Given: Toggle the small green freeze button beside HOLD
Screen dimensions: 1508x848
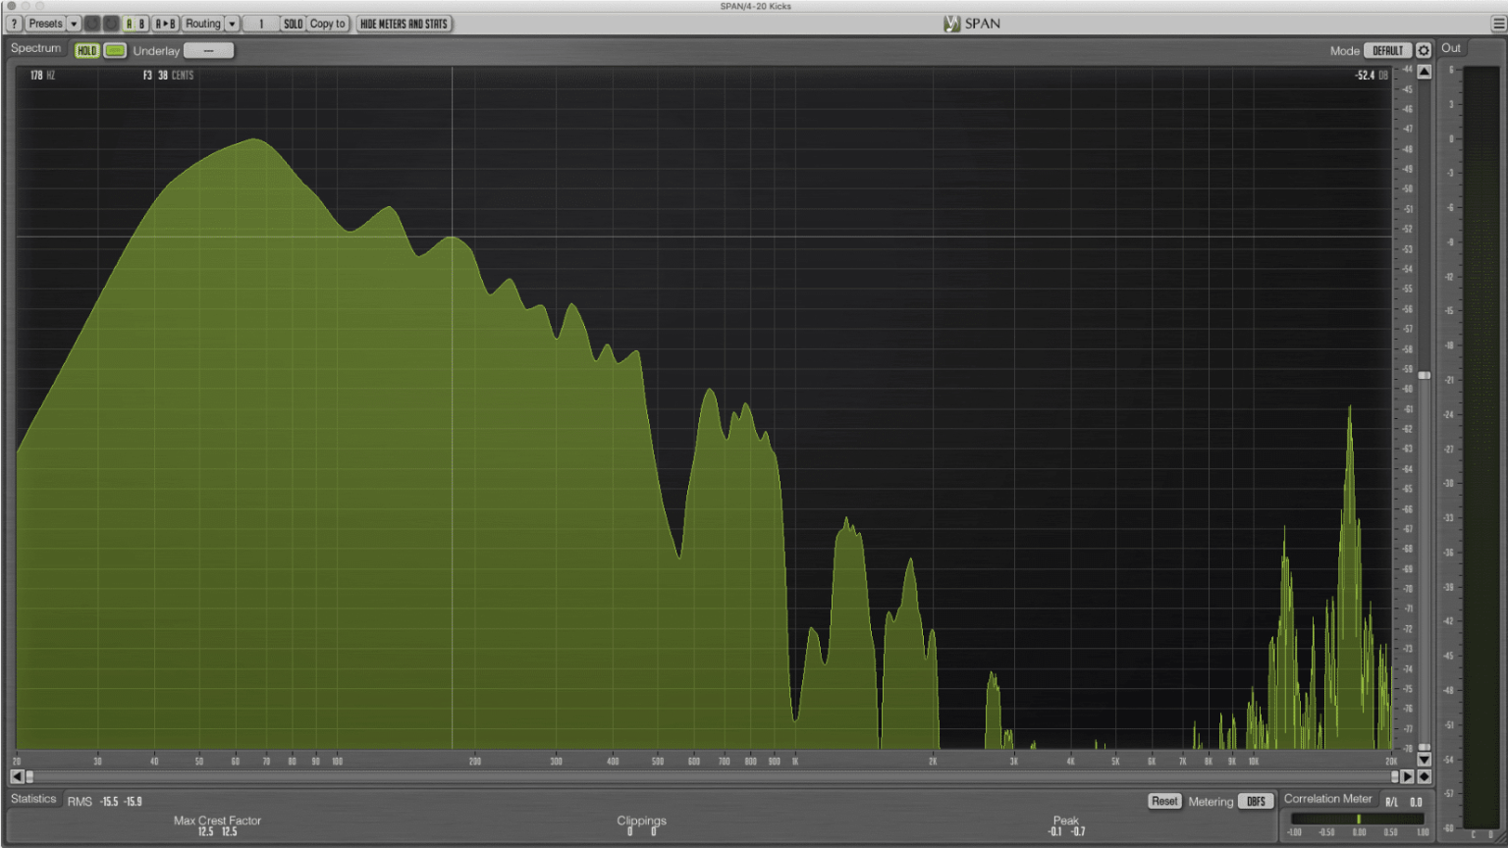Looking at the screenshot, I should click(x=114, y=50).
